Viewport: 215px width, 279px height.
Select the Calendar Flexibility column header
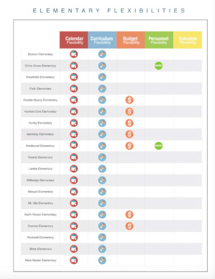(74, 40)
